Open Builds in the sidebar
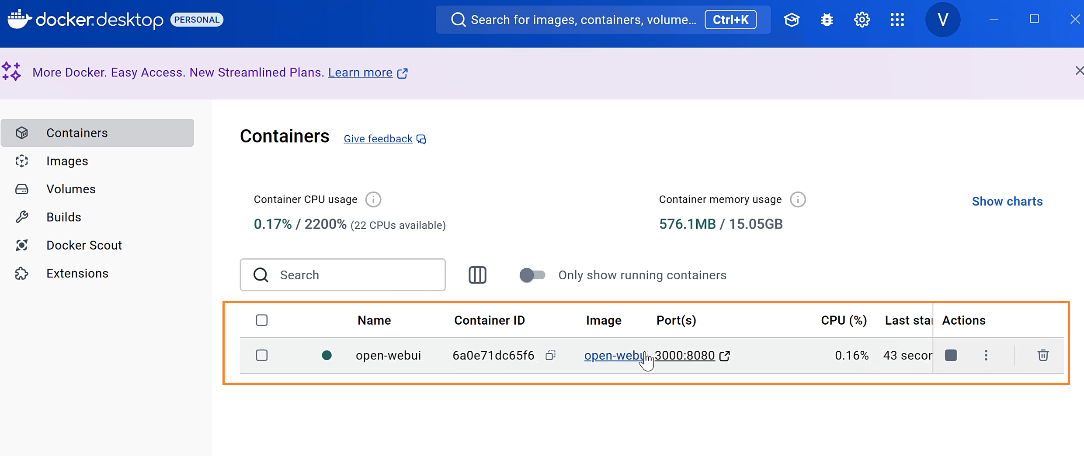 pos(97,217)
